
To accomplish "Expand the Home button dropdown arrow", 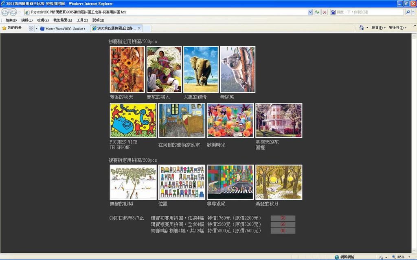I will tap(367, 28).
